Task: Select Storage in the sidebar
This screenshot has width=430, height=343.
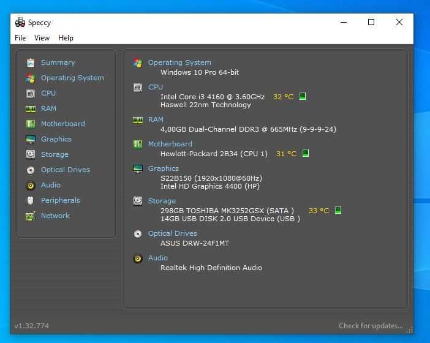Action: click(55, 154)
